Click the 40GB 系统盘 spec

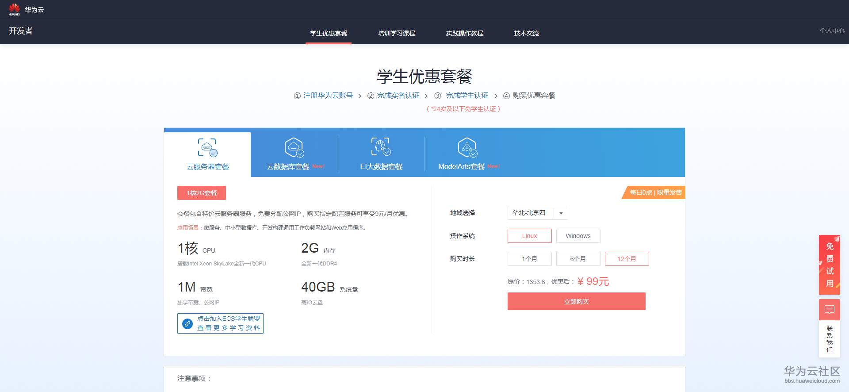(330, 287)
